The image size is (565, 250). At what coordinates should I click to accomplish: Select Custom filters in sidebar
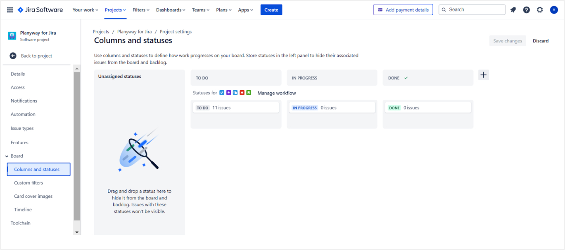28,183
